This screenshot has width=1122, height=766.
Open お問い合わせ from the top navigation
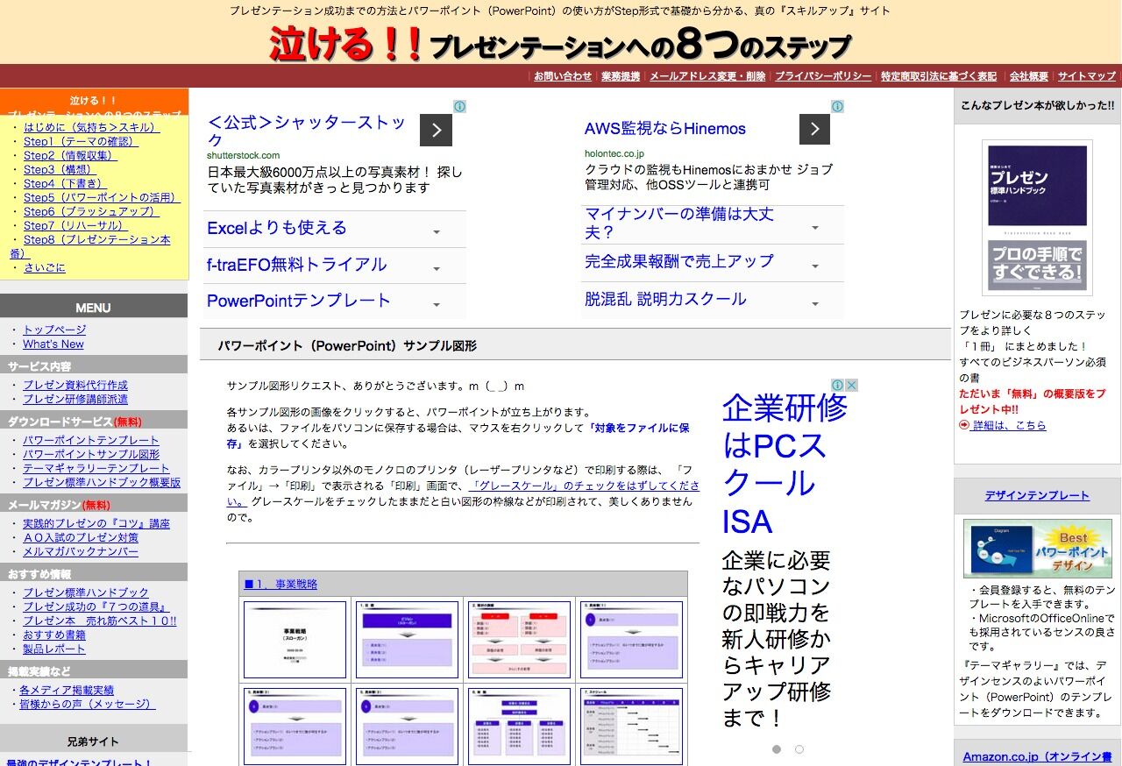[x=563, y=76]
